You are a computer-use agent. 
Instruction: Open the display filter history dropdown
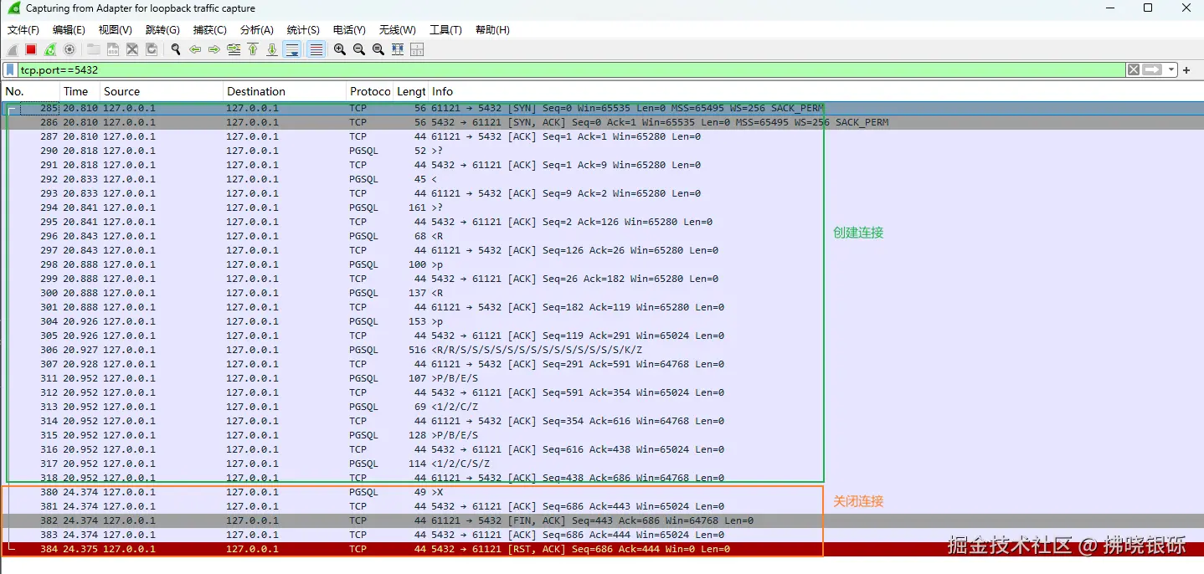1171,70
